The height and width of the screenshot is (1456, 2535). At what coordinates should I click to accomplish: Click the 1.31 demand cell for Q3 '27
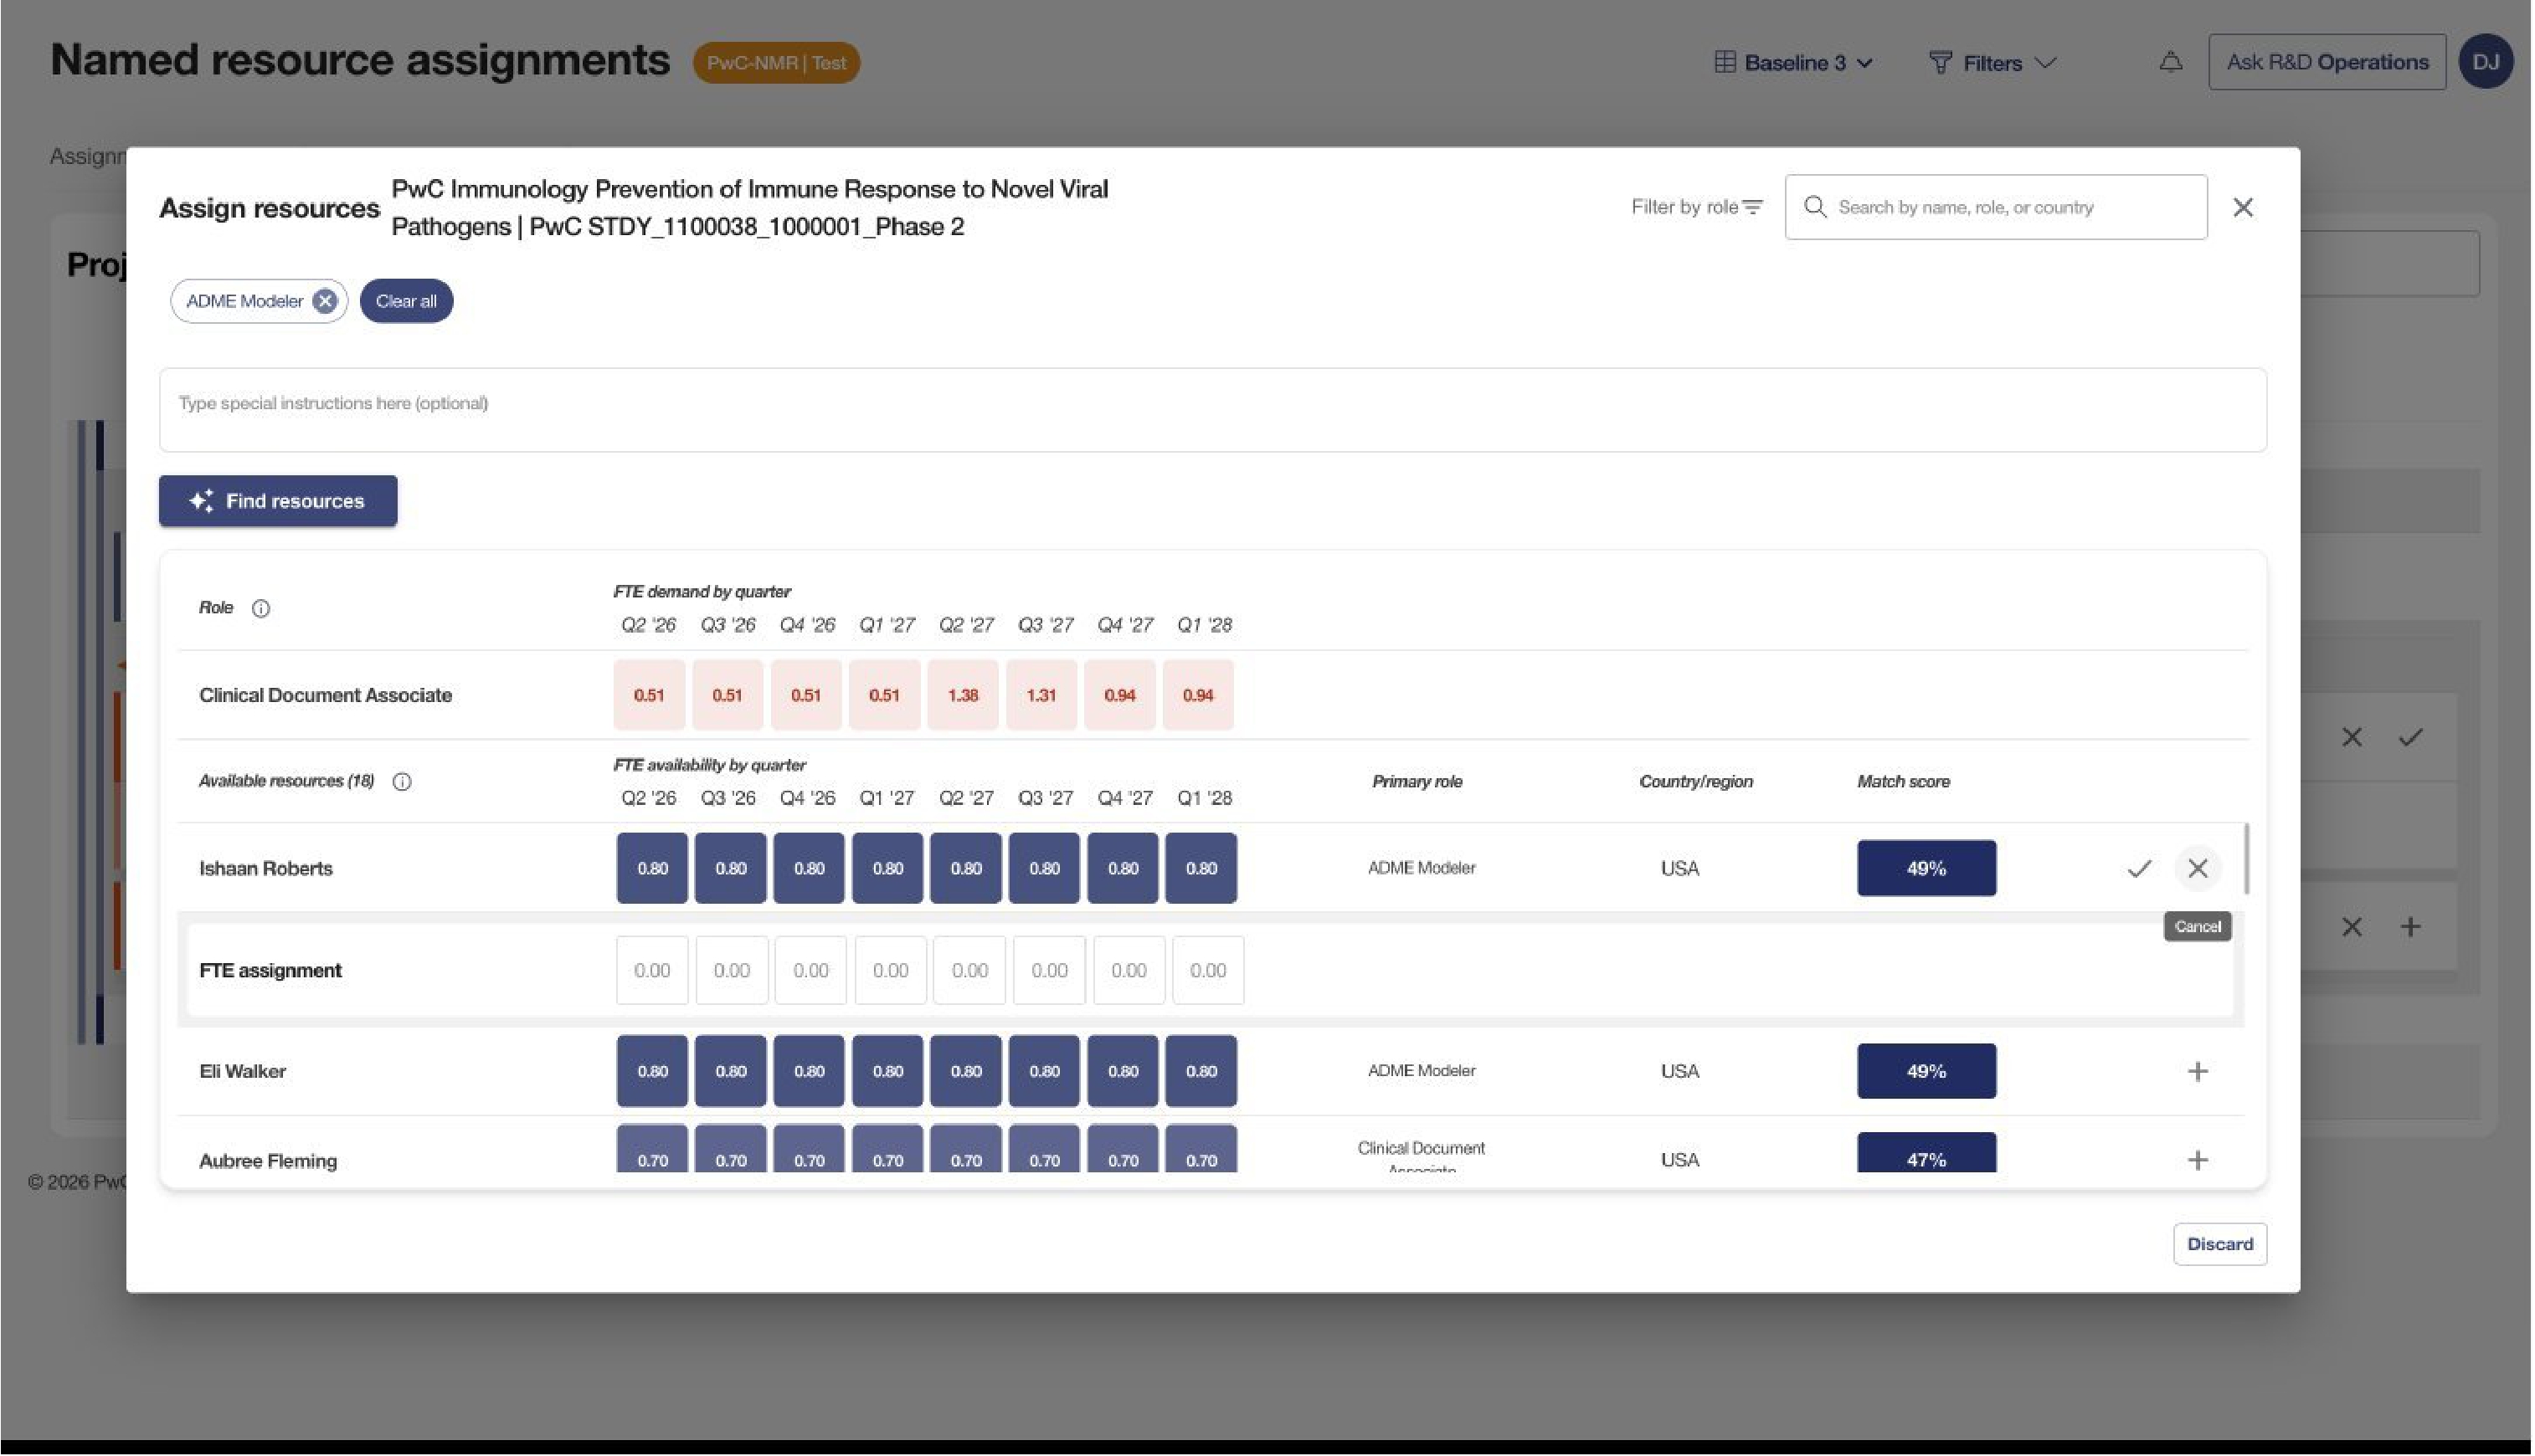coord(1041,696)
